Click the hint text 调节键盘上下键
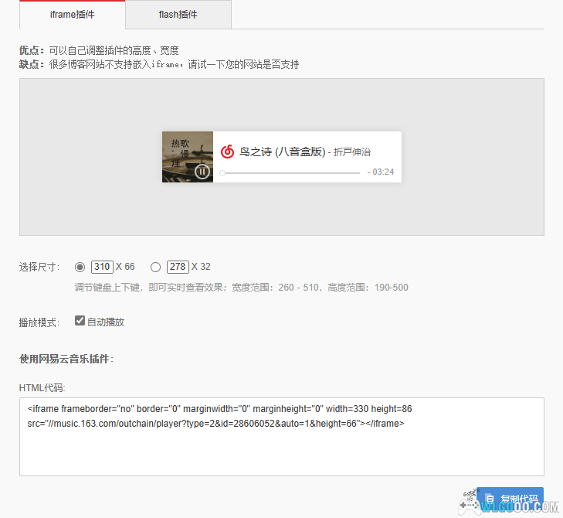 (107, 288)
